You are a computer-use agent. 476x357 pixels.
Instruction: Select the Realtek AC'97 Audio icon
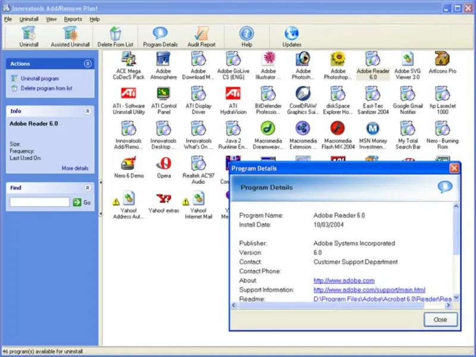(198, 170)
